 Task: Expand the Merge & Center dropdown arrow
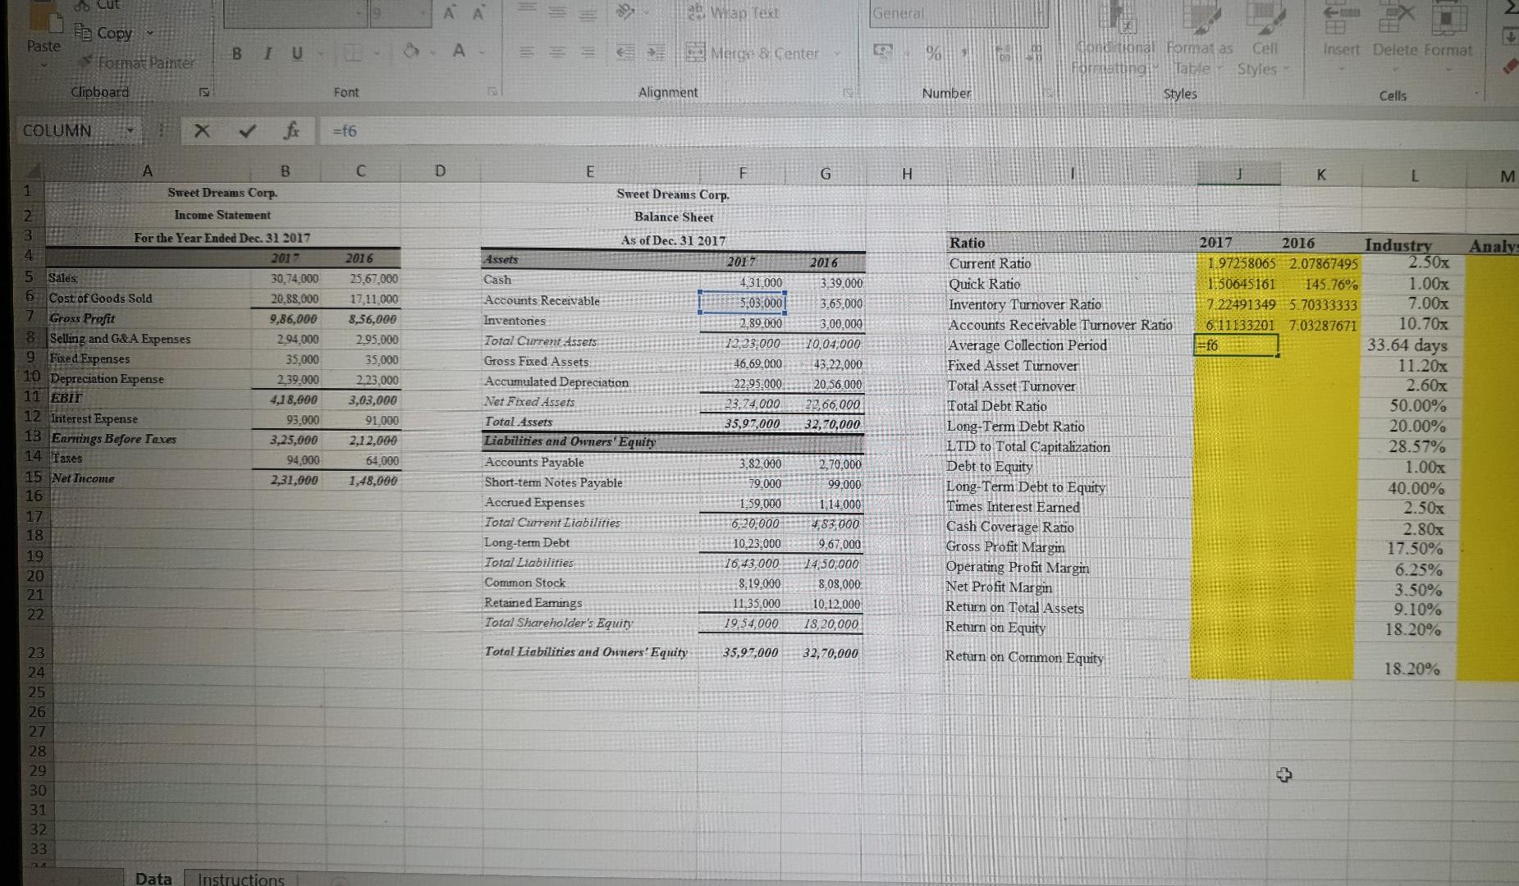click(837, 54)
